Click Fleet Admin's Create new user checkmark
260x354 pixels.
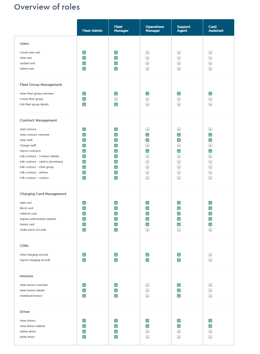coord(84,52)
